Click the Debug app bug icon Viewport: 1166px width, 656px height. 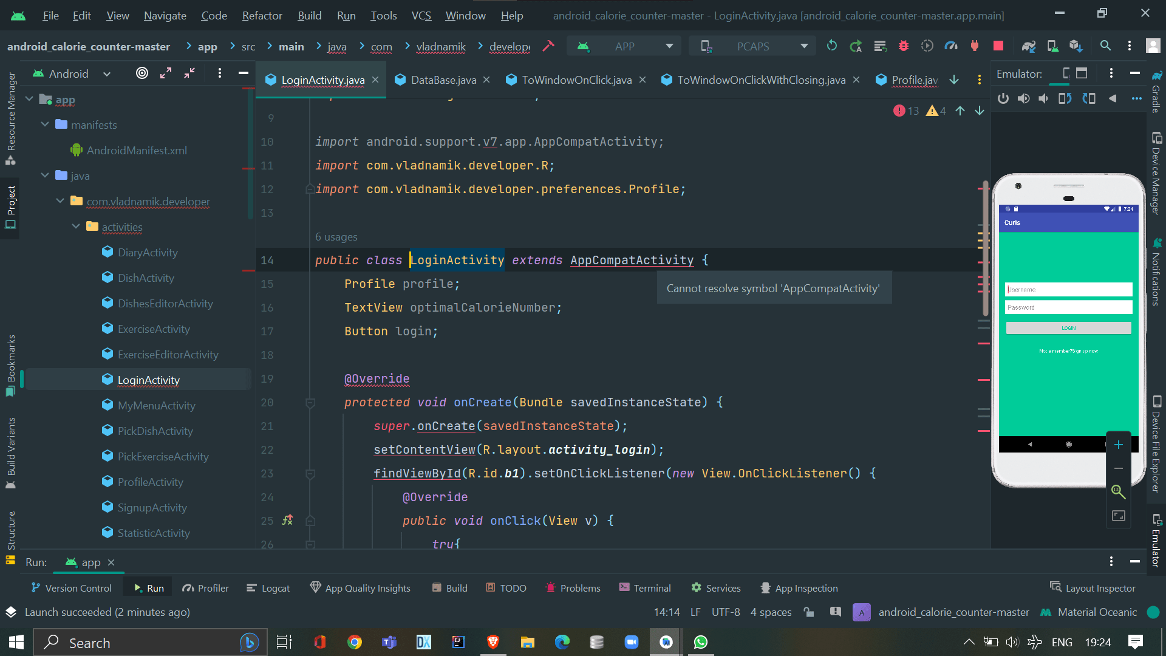[904, 46]
